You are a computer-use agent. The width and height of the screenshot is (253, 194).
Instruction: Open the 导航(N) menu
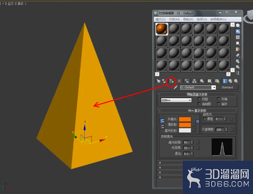pos(188,19)
